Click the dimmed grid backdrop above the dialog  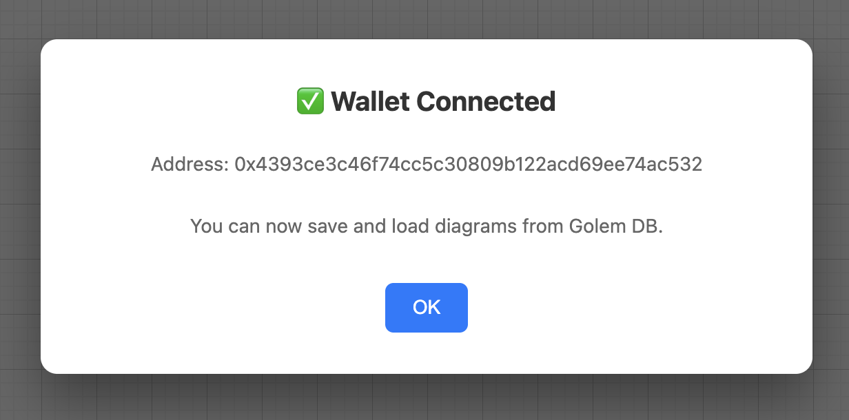click(x=424, y=19)
